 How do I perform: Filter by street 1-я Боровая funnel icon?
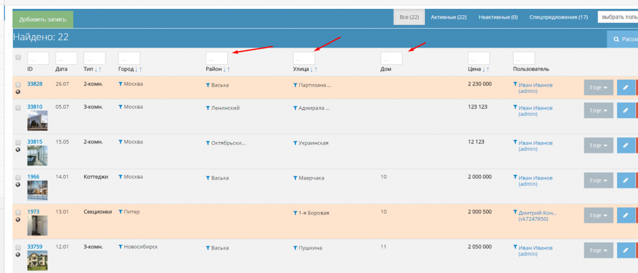coord(295,213)
